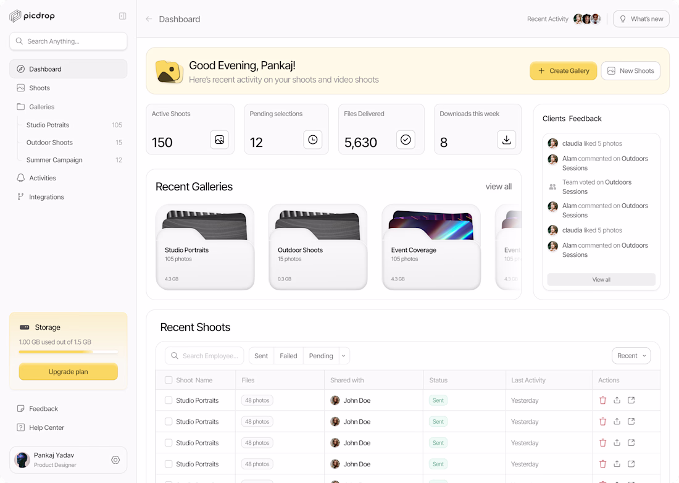Go to Shoots in the sidebar
This screenshot has height=483, width=679.
(68, 88)
